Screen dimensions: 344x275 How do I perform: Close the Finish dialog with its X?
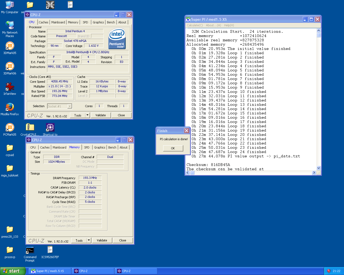[x=187, y=131]
